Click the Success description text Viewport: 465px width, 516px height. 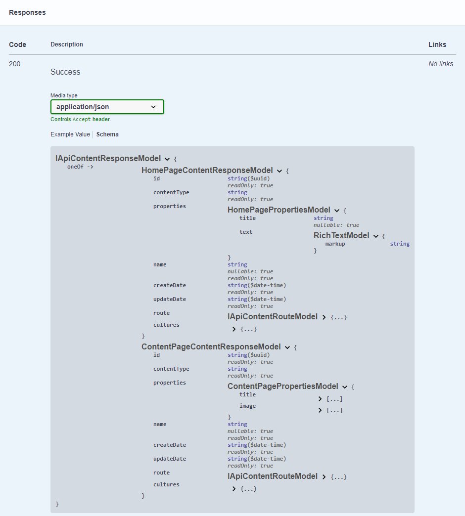coord(65,72)
